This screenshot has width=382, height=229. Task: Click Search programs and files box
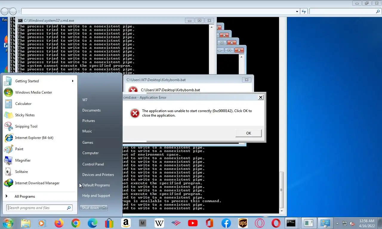pyautogui.click(x=39, y=208)
